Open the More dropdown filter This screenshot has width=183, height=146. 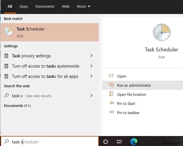pyautogui.click(x=84, y=6)
